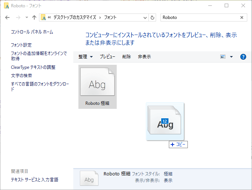Click the Fonts folder icon in address bar
Image resolution: width=252 pixels, height=190 pixels.
(43, 17)
